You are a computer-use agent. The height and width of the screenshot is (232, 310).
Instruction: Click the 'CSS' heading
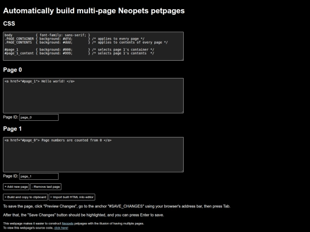tap(9, 23)
